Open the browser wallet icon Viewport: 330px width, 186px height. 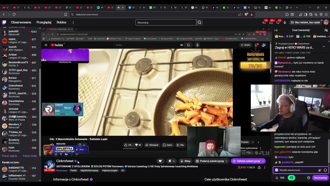311,14
